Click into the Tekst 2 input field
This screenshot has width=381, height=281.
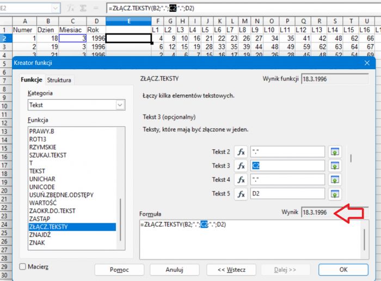click(x=287, y=152)
